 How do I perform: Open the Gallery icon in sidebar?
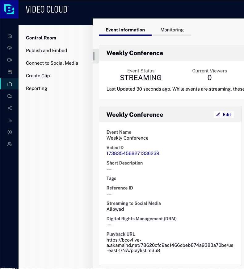pos(10,72)
